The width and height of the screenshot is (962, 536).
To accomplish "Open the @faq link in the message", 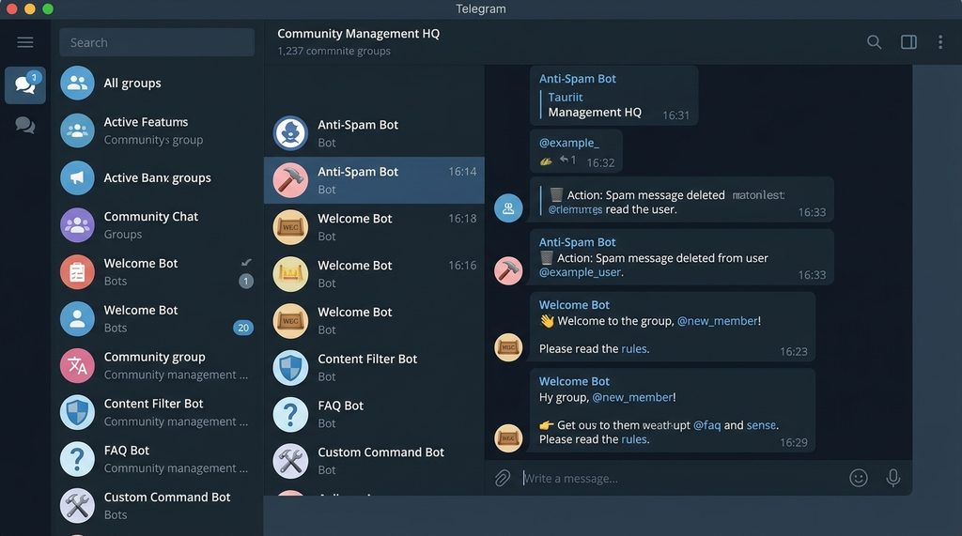I will tap(706, 425).
